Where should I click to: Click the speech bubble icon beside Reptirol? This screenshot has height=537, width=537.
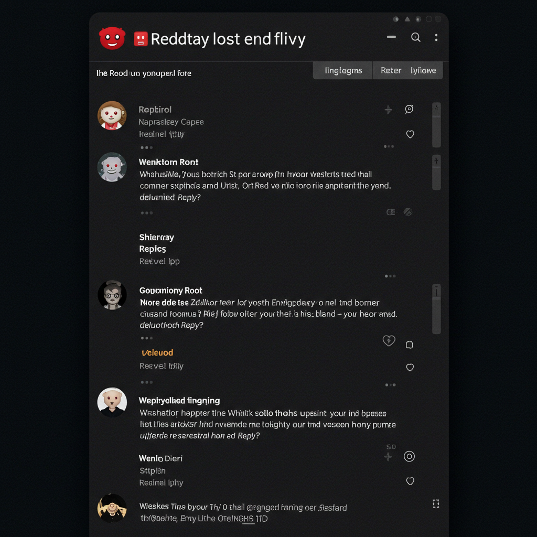(409, 109)
